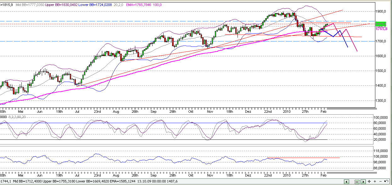The width and height of the screenshot is (392, 185).
Task: Click 'EMA=1585,1244' in the status bar
Action: click(123, 182)
